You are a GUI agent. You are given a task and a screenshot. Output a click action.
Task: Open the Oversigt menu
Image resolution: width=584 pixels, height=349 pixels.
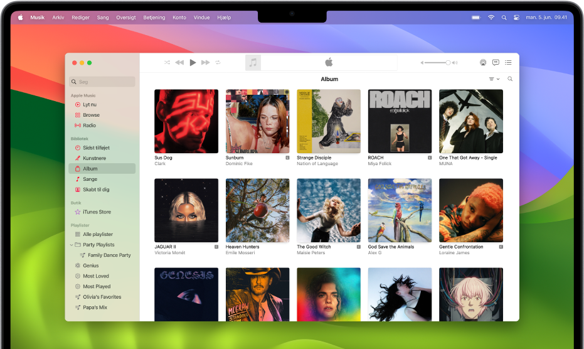[x=126, y=18]
